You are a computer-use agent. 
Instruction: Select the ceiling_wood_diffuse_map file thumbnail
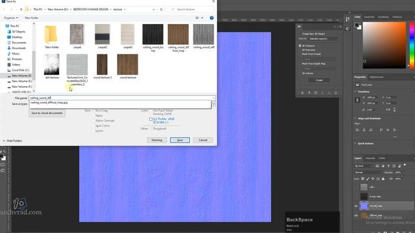point(178,38)
